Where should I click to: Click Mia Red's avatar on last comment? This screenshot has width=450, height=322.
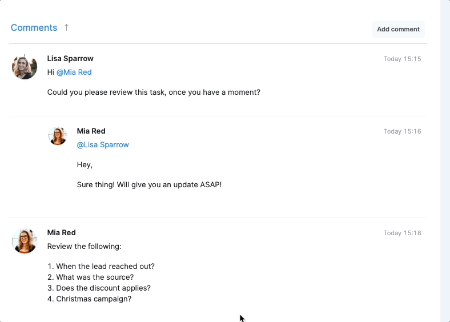[25, 241]
